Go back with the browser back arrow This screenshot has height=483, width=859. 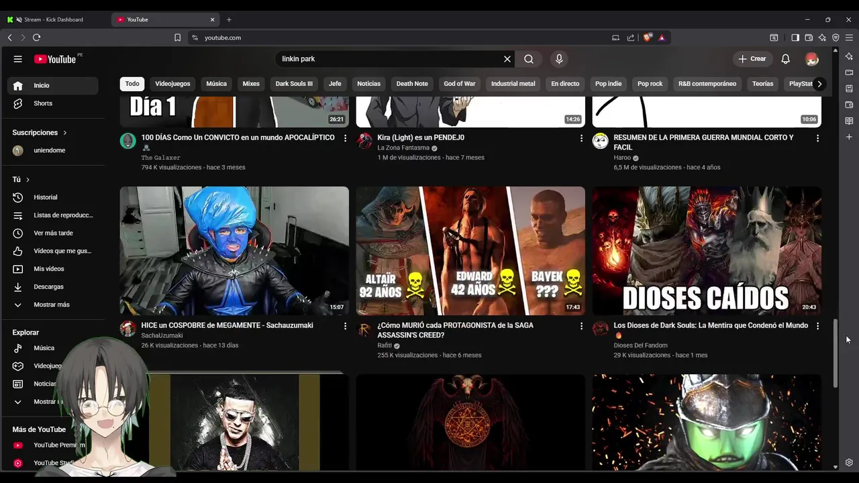9,38
